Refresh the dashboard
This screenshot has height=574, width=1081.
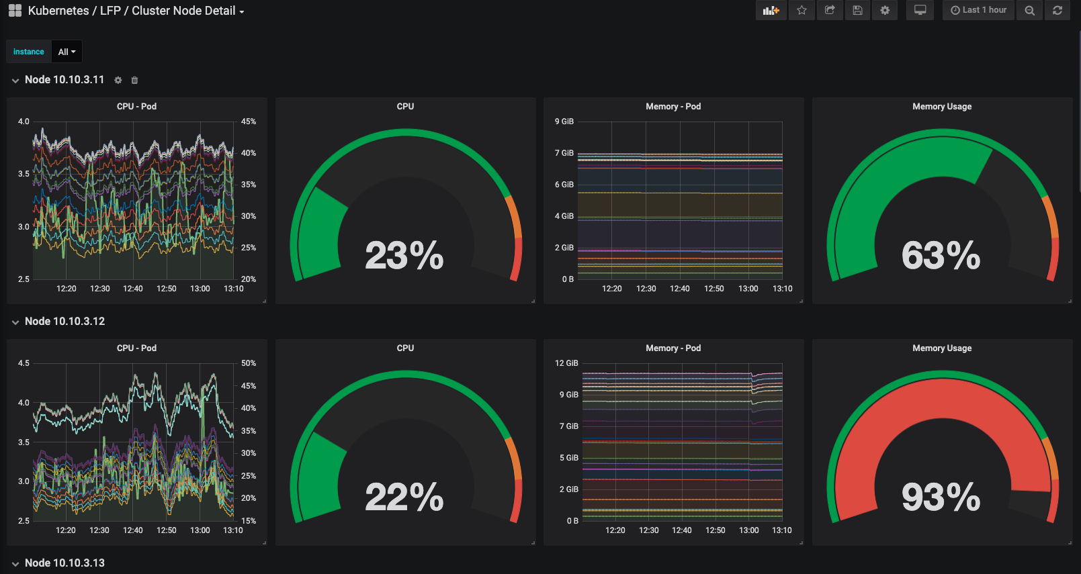(1057, 10)
